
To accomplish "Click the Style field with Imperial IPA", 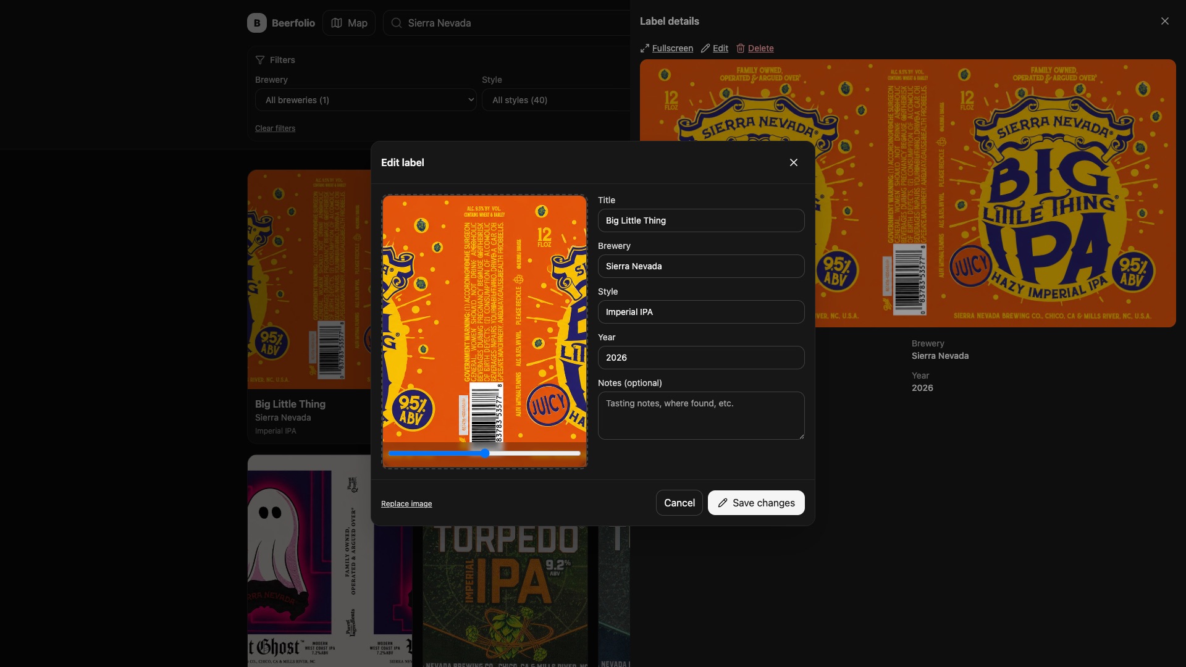I will [701, 312].
